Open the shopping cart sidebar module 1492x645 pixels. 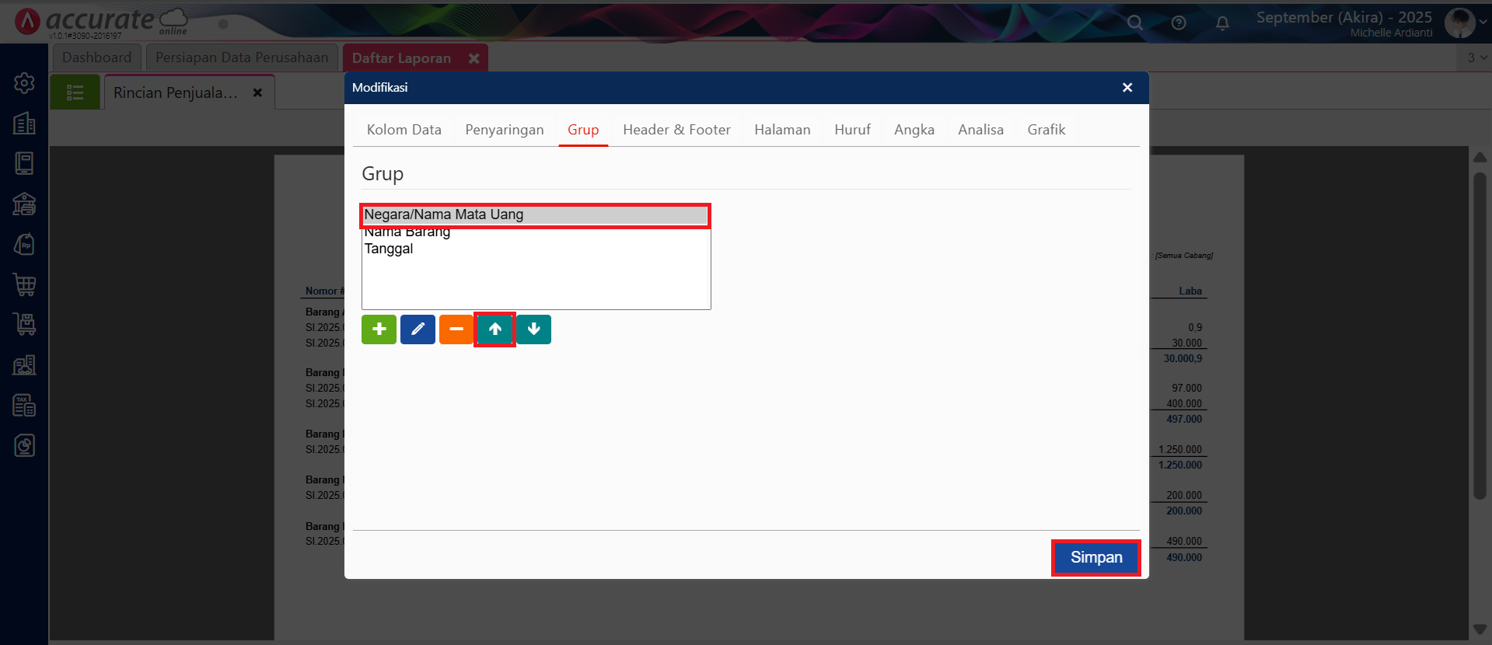coord(24,284)
